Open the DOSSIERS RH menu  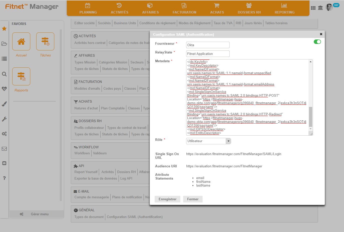[249, 8]
